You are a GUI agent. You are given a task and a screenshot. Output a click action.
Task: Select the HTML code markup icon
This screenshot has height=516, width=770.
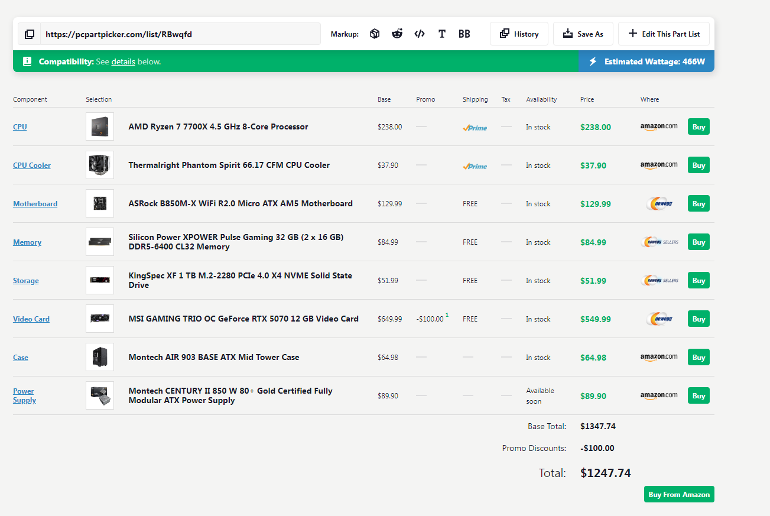pos(420,34)
